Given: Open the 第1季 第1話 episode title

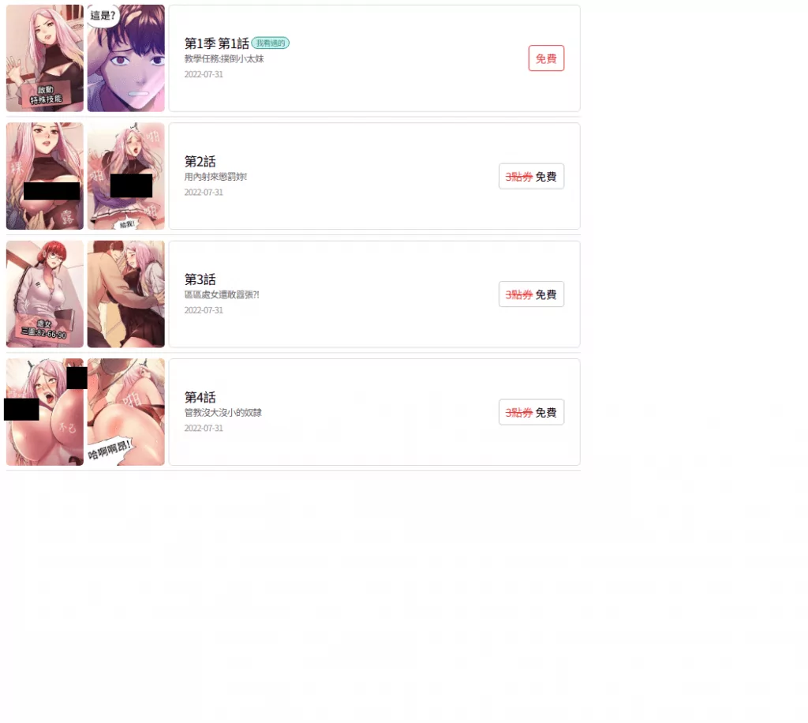Looking at the screenshot, I should coord(216,43).
